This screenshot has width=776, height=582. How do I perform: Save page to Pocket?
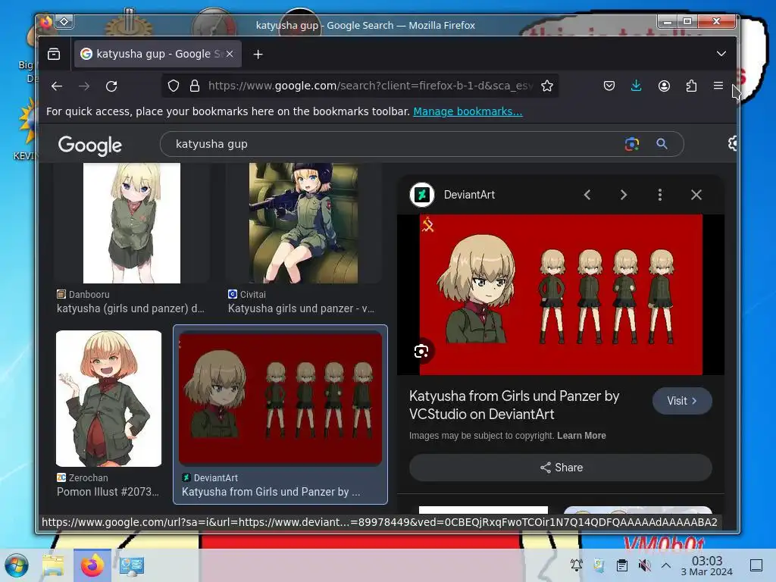pyautogui.click(x=609, y=86)
